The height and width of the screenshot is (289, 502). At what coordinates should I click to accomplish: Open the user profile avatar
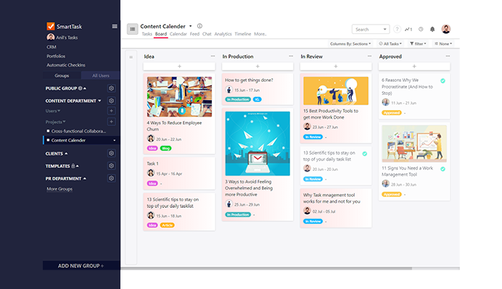[x=446, y=29]
